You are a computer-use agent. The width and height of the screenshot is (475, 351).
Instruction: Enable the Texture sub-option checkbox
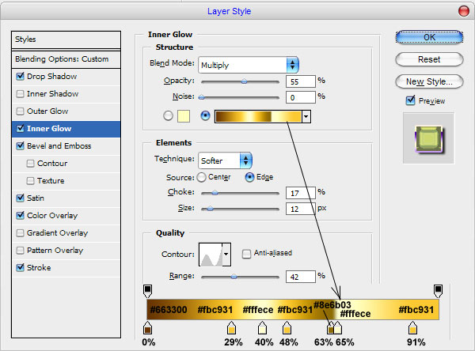[x=30, y=181]
